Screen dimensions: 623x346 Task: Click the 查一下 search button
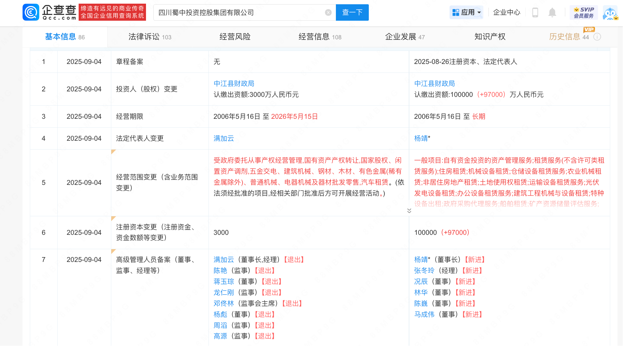(x=352, y=12)
